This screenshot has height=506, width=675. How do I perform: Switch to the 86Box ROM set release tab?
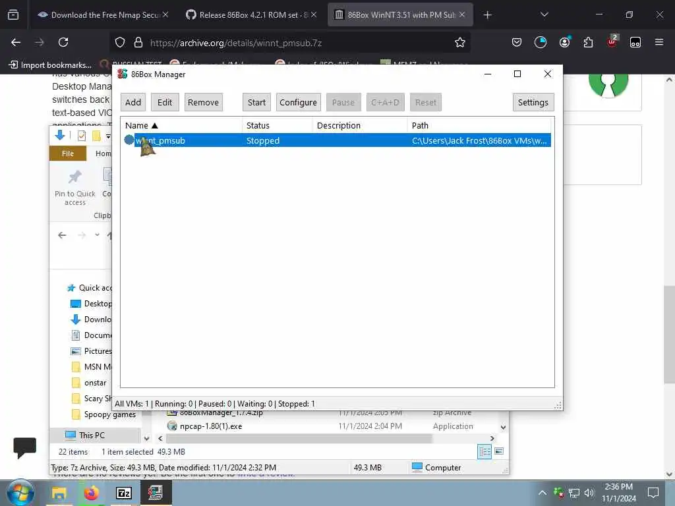click(252, 15)
